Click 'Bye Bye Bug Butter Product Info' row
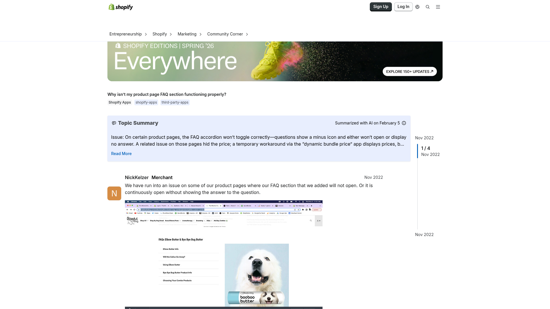550x309 pixels. (x=189, y=273)
